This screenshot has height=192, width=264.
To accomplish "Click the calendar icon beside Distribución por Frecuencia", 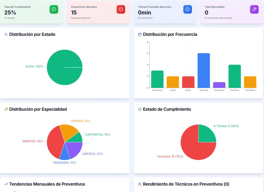I will coord(140,34).
